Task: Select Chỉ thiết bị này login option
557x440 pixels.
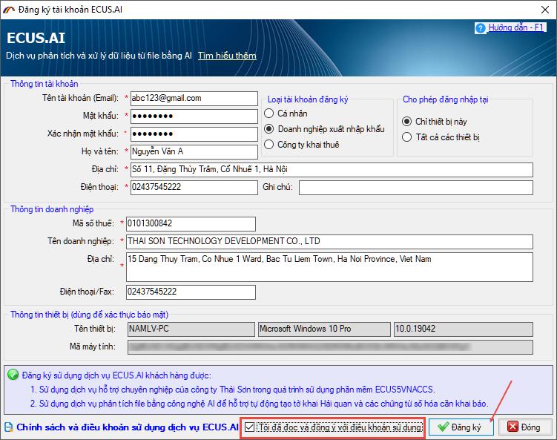Action: pos(406,121)
